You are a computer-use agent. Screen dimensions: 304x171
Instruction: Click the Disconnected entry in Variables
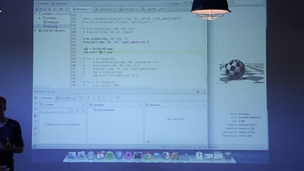coord(104,110)
